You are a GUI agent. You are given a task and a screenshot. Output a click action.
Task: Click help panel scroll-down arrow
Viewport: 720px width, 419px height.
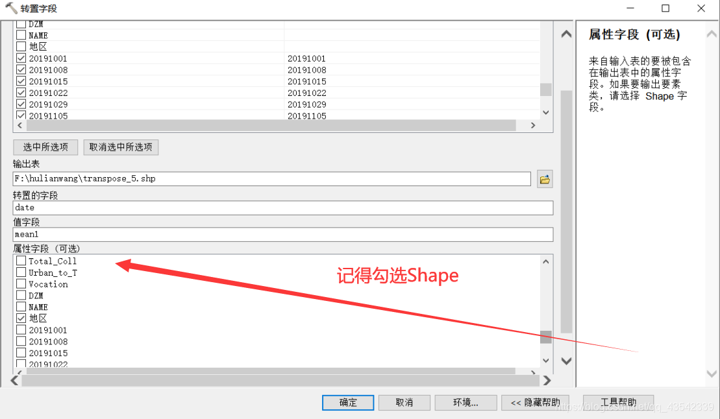click(x=712, y=374)
